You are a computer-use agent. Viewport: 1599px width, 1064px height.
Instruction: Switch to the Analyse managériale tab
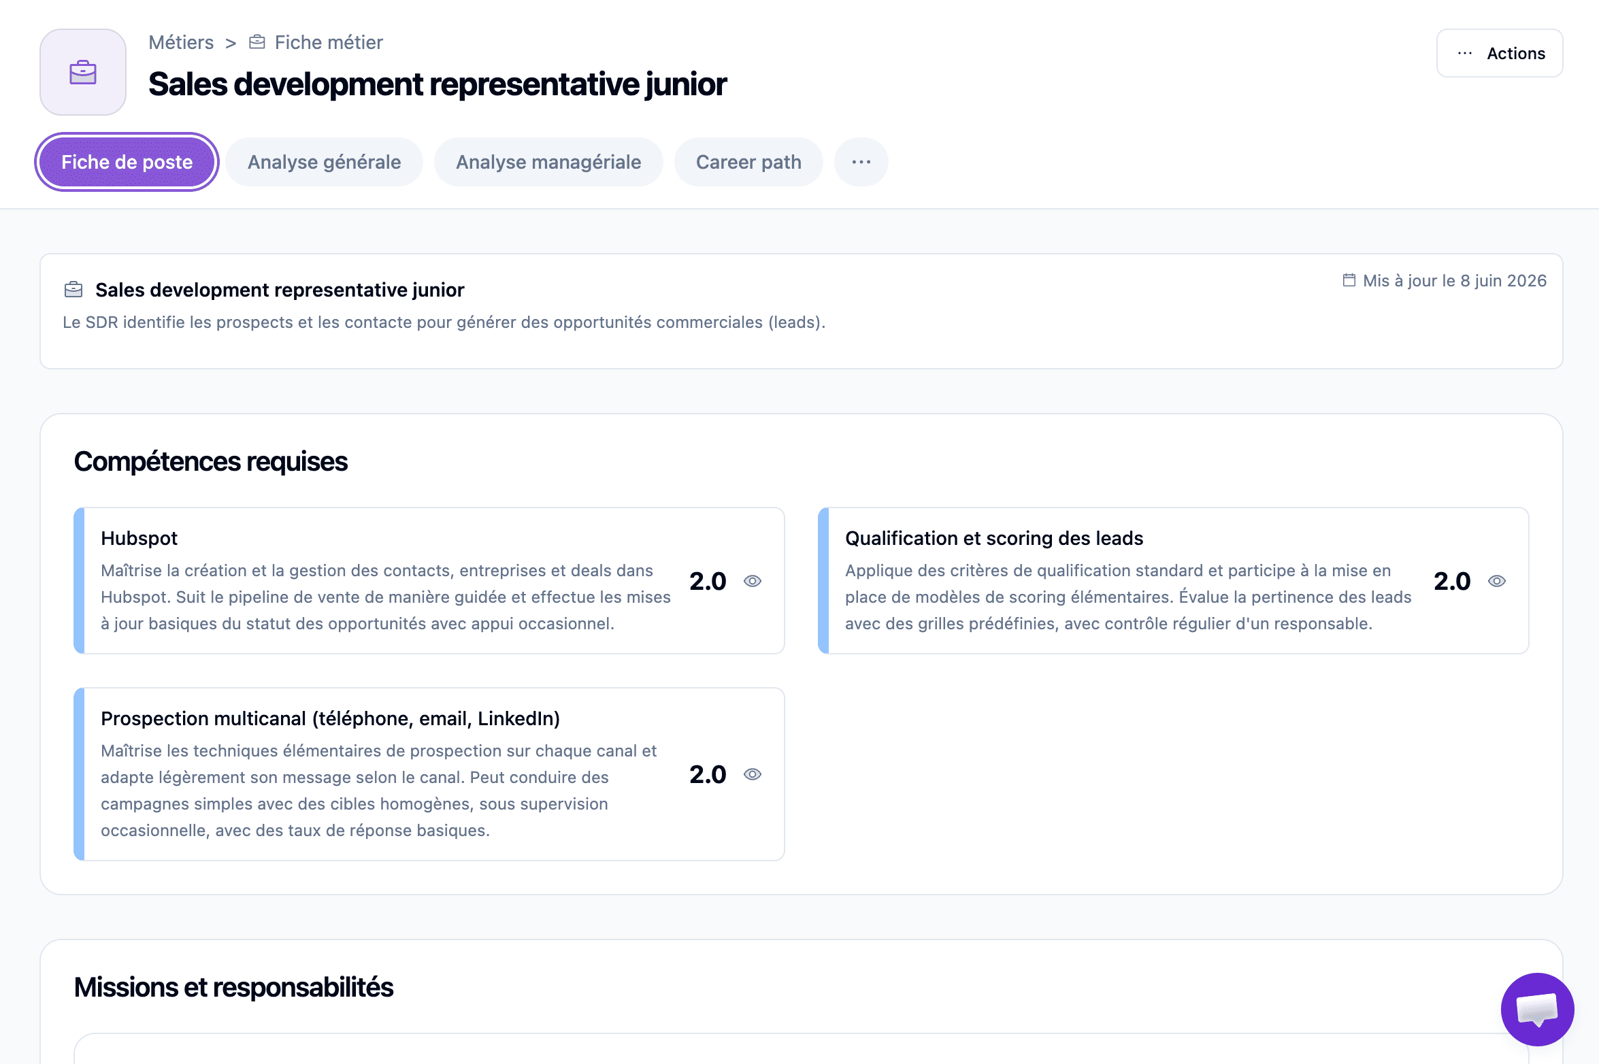click(548, 162)
